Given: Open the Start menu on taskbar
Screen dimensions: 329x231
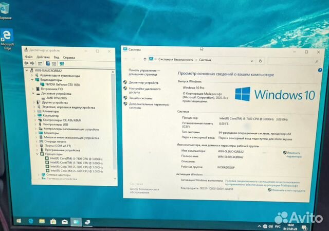Looking at the screenshot, I should click(19, 221).
